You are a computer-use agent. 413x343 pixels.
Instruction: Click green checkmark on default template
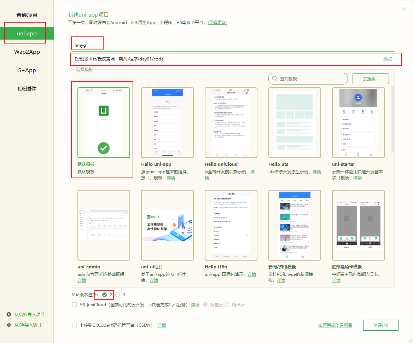click(104, 148)
